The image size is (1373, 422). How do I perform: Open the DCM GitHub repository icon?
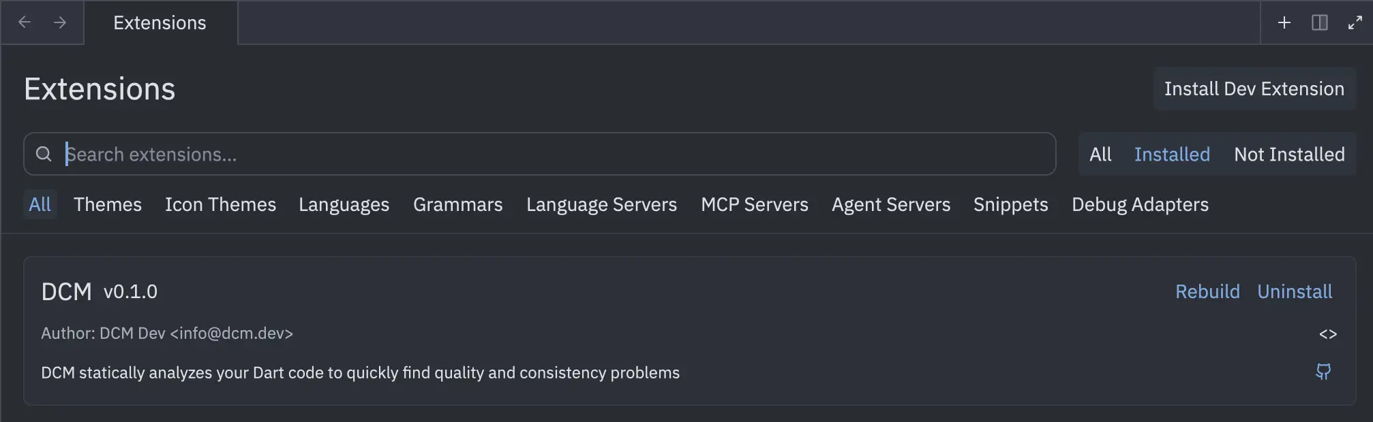[1323, 372]
